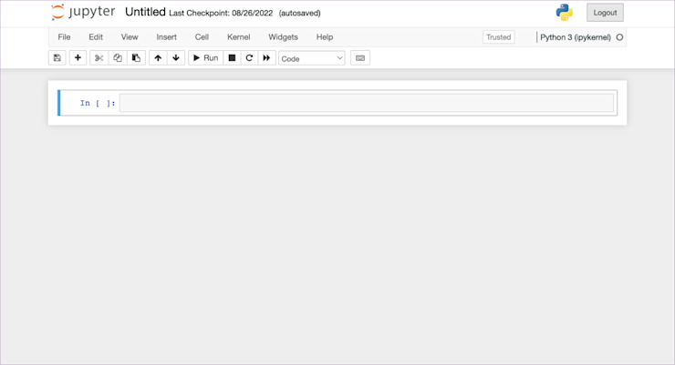Screen dimensions: 675x365
Task: Restart the kernel with the circular arrow icon
Action: 249,58
